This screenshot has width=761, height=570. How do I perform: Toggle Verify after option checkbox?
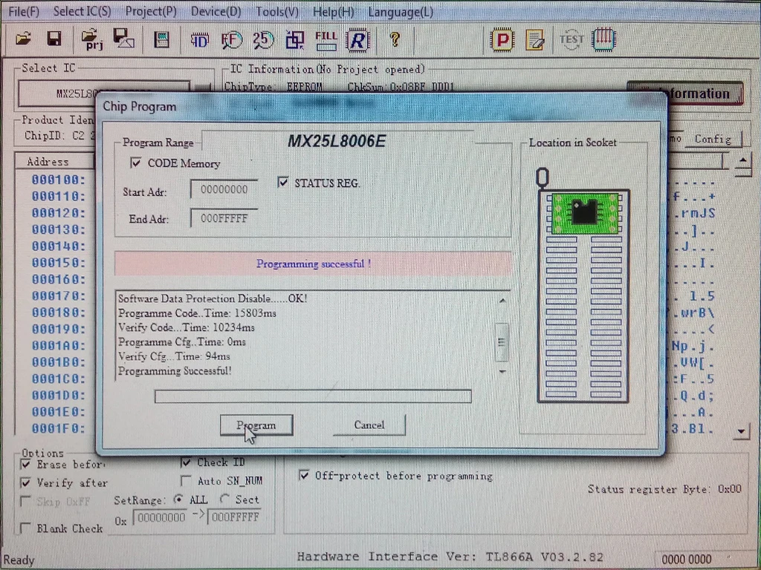pyautogui.click(x=26, y=482)
